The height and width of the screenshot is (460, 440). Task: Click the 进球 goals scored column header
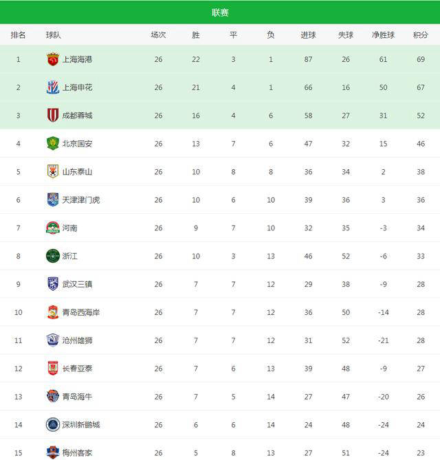point(308,35)
